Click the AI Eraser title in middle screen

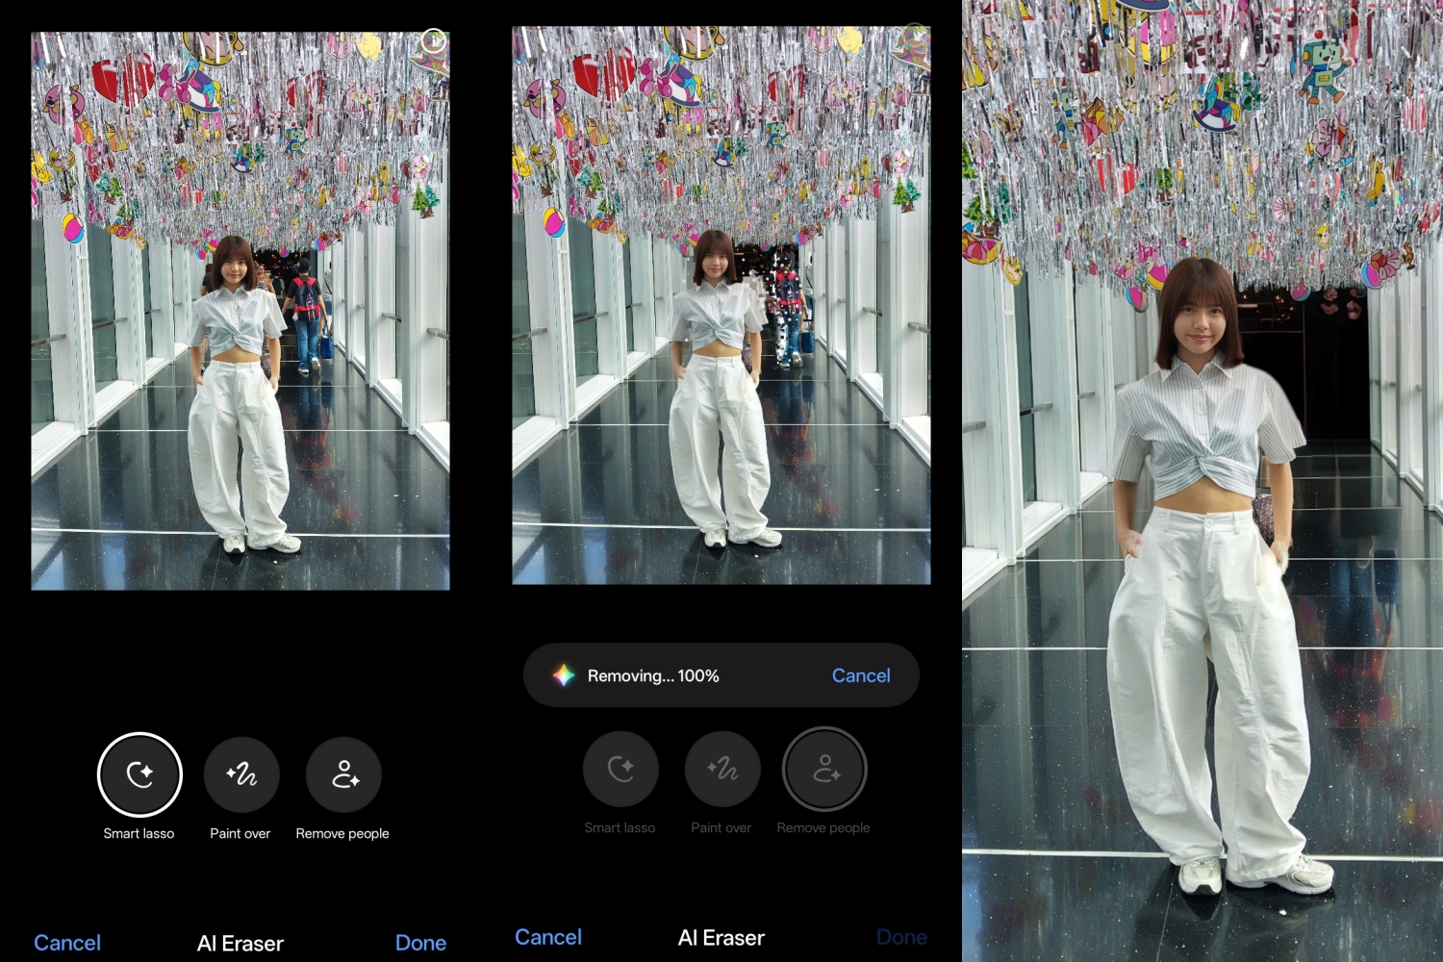tap(721, 937)
